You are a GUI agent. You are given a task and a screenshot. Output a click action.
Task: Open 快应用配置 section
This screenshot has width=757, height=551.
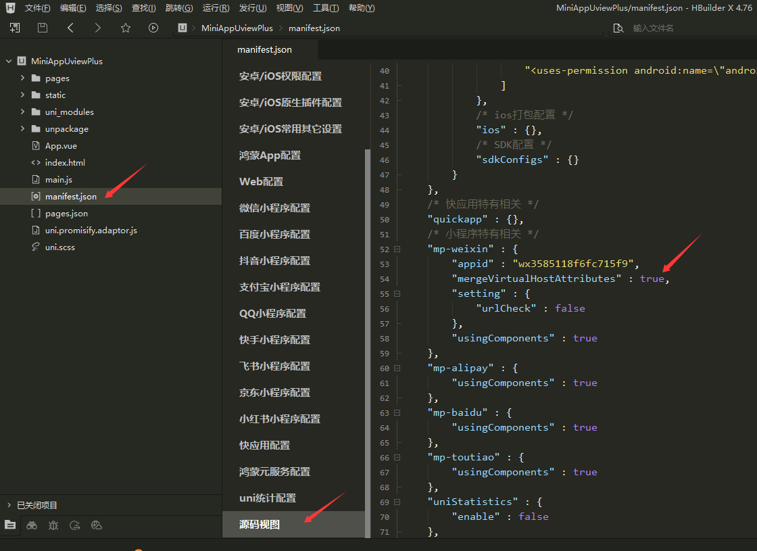[x=264, y=446]
